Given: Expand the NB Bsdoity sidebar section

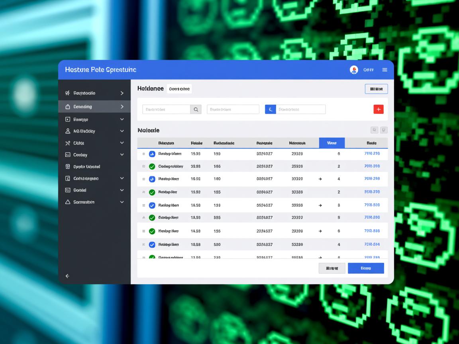Looking at the screenshot, I should (122, 131).
